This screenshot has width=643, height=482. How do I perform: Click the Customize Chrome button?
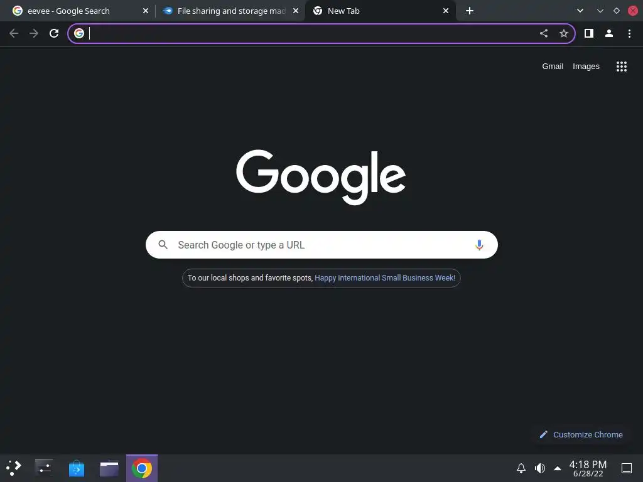point(581,434)
